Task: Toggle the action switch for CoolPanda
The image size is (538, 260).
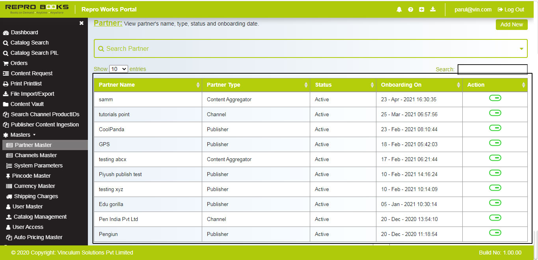Action: 495,128
